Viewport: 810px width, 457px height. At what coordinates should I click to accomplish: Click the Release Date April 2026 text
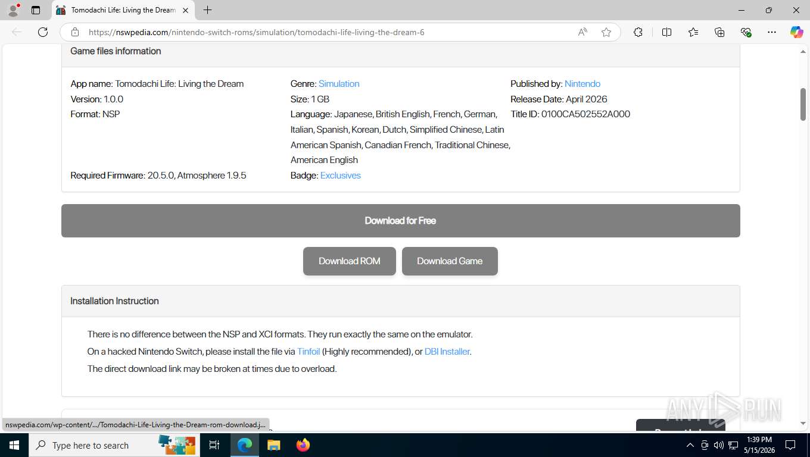[x=559, y=99]
